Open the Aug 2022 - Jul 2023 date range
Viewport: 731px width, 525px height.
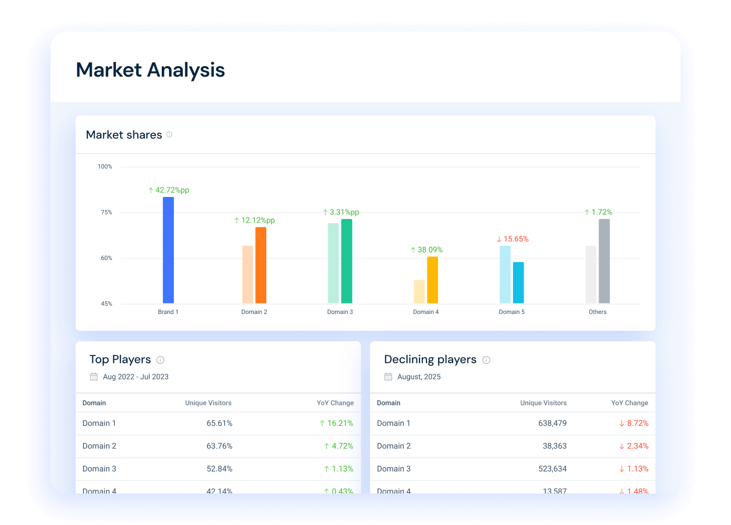click(x=135, y=376)
